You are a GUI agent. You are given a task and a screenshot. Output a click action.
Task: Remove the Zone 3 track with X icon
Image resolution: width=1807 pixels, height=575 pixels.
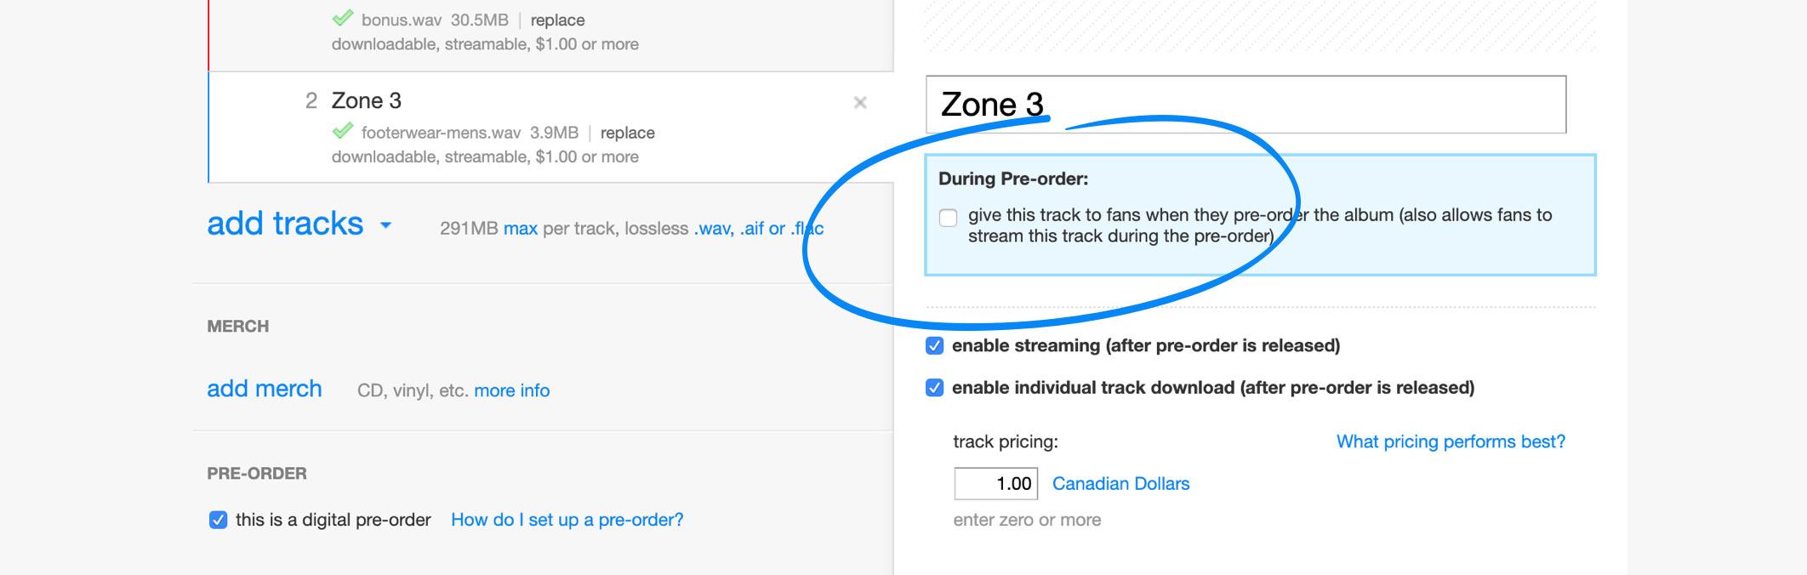click(x=860, y=103)
